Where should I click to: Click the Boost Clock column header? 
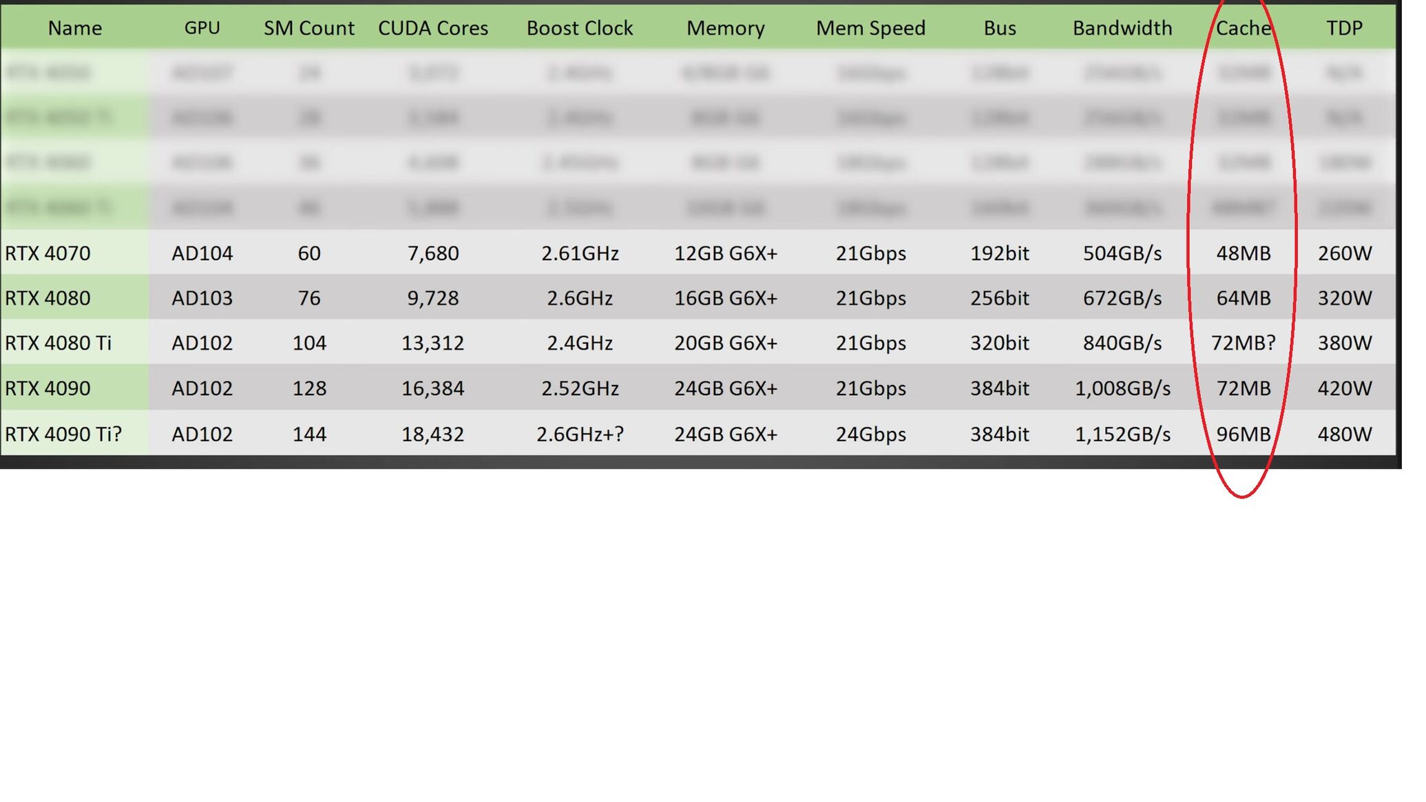579,28
